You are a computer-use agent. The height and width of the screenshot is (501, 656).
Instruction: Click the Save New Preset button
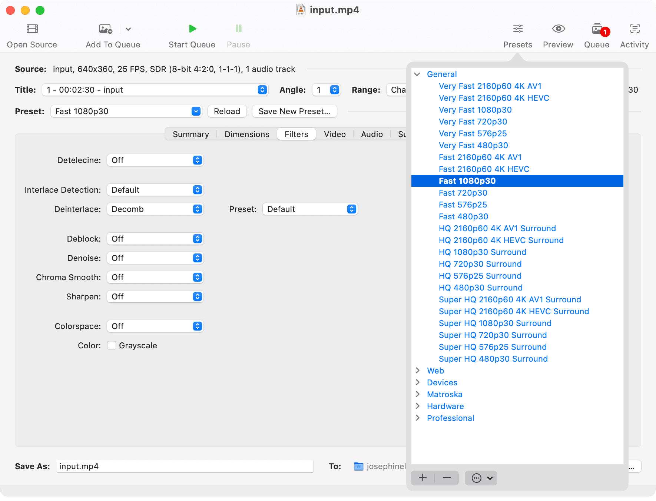tap(294, 111)
